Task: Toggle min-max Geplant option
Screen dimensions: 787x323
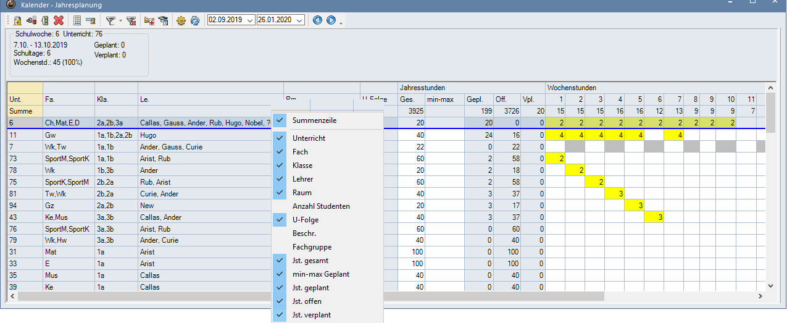Action: [327, 274]
